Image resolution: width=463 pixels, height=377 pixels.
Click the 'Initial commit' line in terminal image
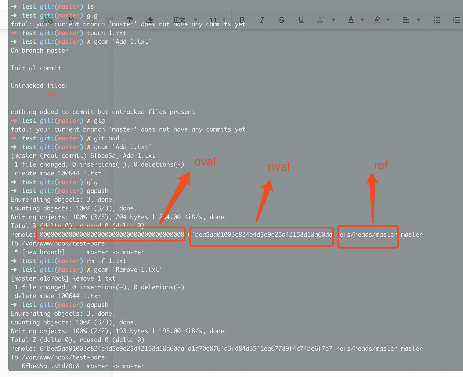click(36, 68)
